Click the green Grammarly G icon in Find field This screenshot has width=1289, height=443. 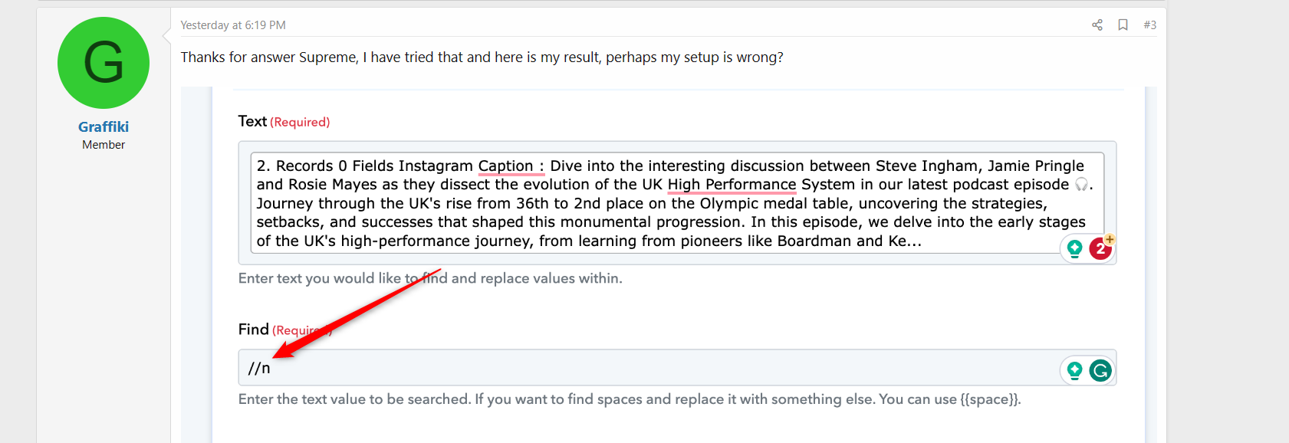coord(1100,371)
